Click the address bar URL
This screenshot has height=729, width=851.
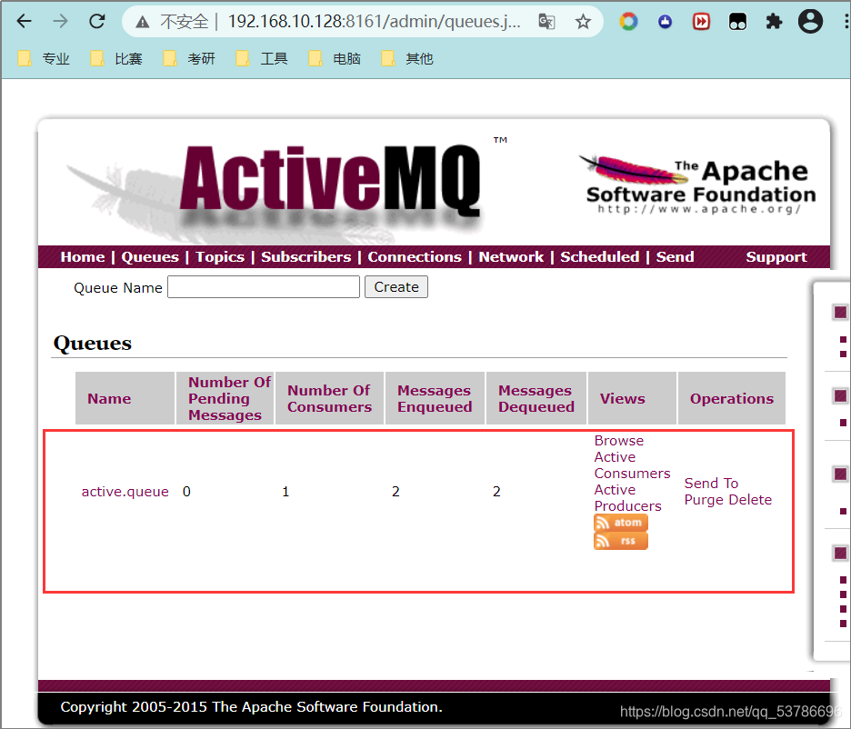(374, 21)
